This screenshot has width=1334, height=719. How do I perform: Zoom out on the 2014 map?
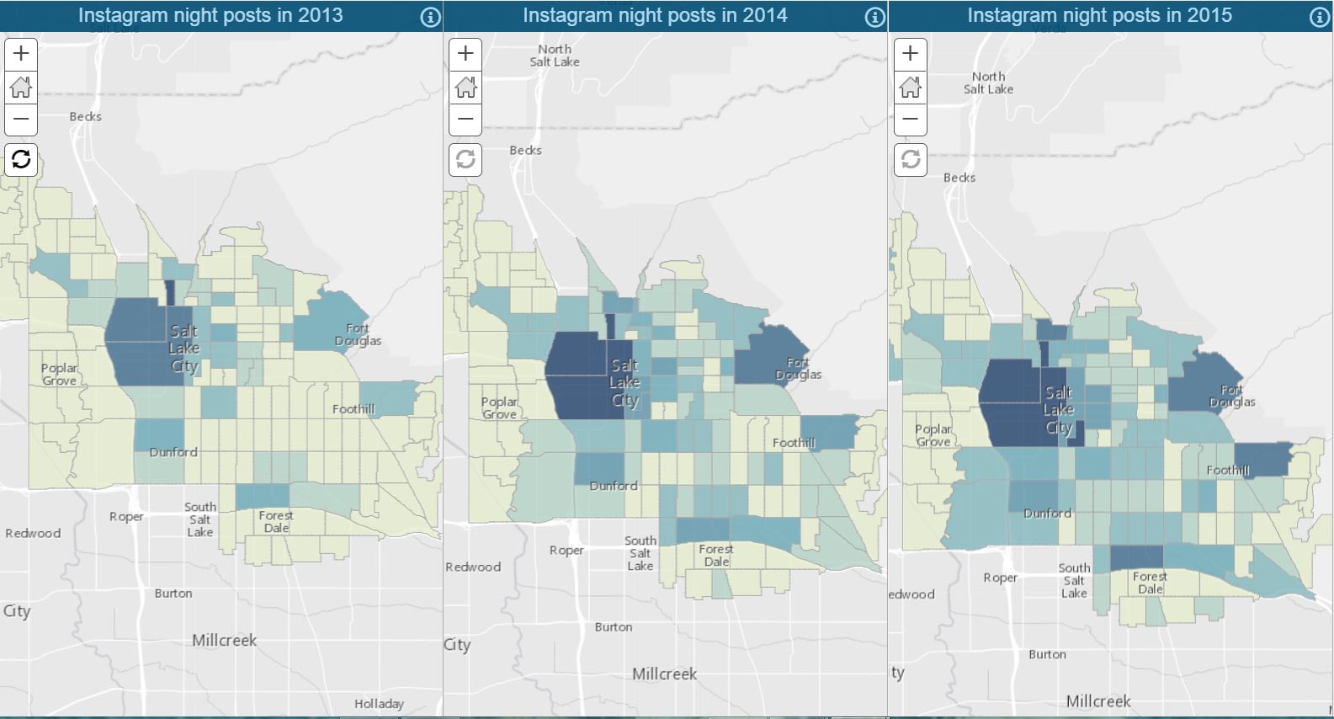tap(465, 120)
